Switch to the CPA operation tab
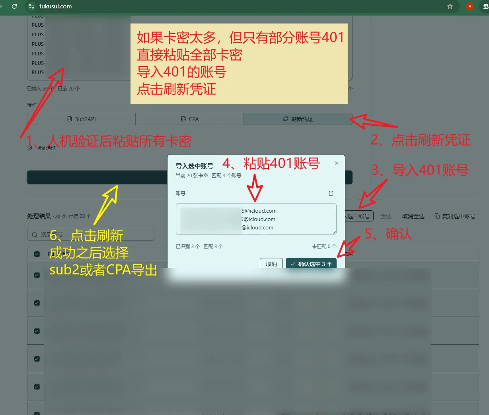This screenshot has width=489, height=415. tap(190, 119)
